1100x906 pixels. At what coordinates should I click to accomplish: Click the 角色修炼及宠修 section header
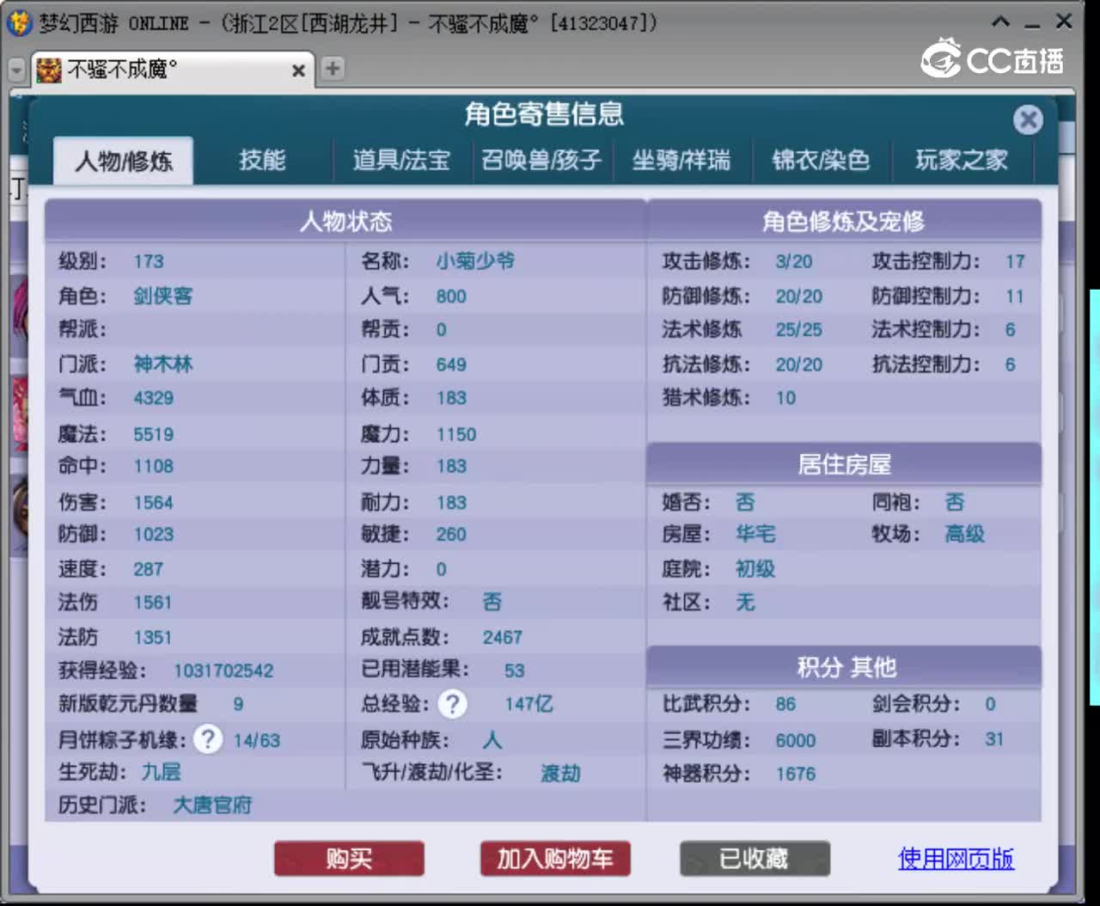tap(844, 222)
